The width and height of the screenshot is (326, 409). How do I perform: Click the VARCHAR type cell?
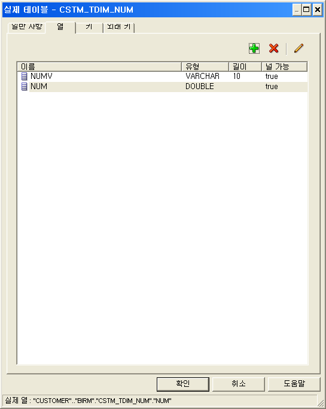coord(202,77)
